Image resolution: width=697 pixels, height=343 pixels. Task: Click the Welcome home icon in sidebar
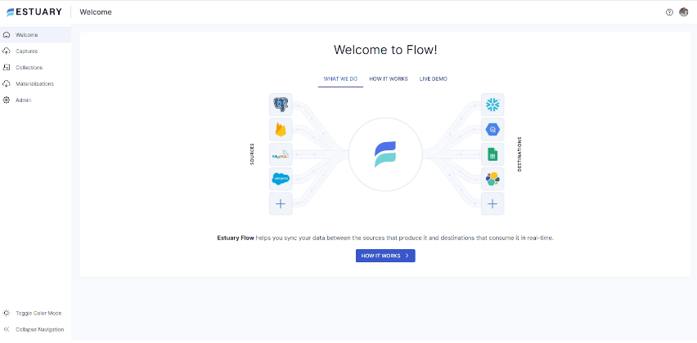(x=7, y=34)
